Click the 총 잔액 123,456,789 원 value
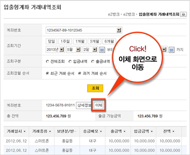Viewport: 190px width, 155px height. (x=58, y=116)
